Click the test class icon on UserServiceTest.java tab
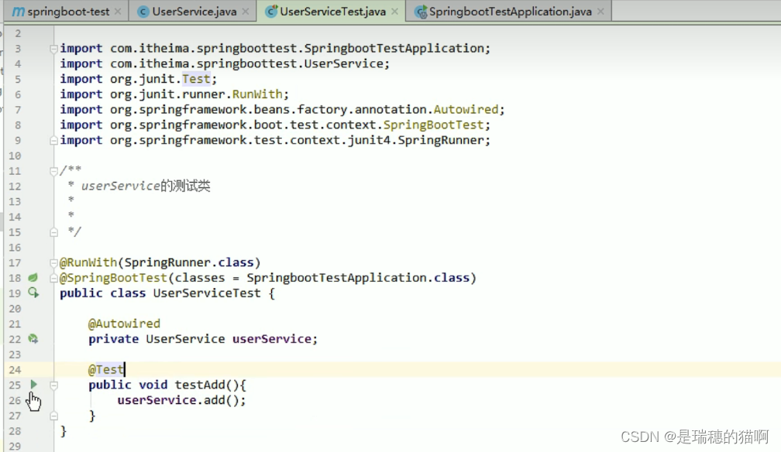The height and width of the screenshot is (452, 781). coord(270,11)
